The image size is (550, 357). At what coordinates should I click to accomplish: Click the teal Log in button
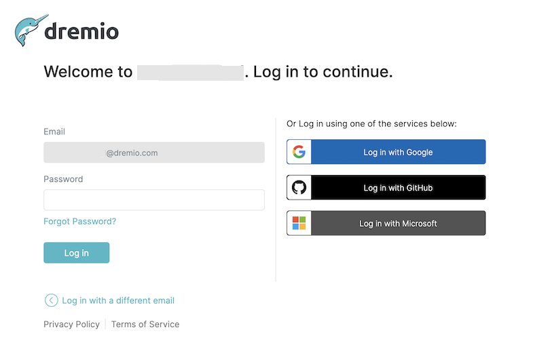pyautogui.click(x=76, y=252)
